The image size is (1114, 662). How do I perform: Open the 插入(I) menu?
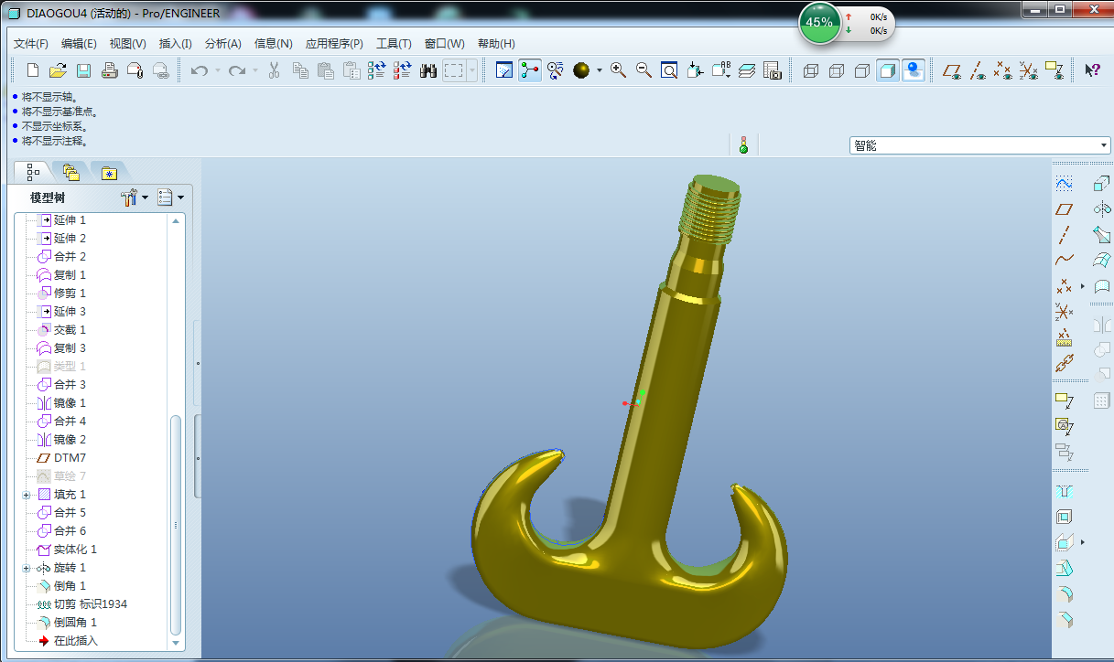click(176, 44)
